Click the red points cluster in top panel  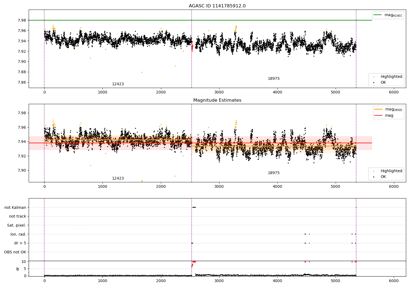click(x=192, y=46)
